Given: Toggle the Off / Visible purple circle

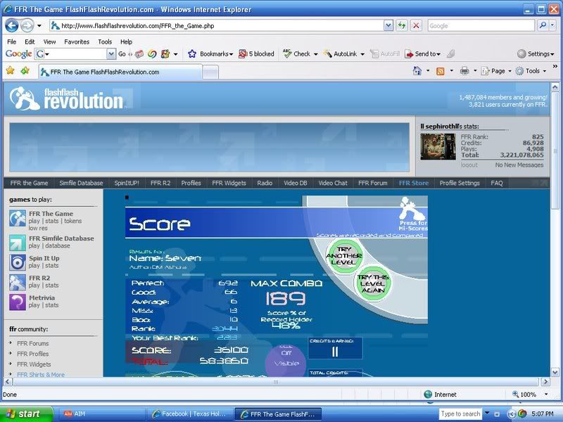Looking at the screenshot, I should pos(285,360).
